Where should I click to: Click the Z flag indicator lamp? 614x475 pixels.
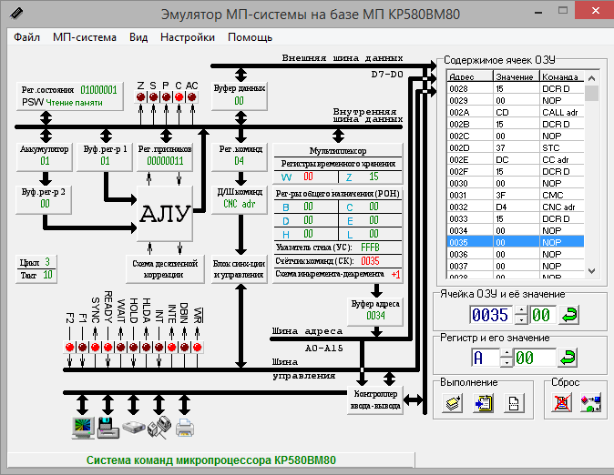click(x=141, y=97)
